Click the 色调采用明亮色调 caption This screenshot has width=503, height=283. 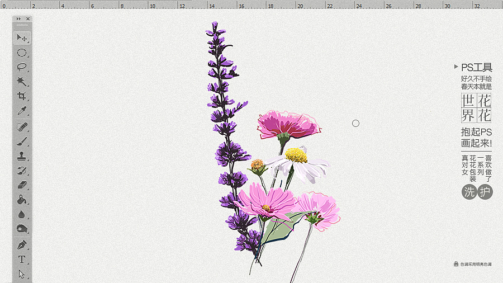click(x=476, y=265)
